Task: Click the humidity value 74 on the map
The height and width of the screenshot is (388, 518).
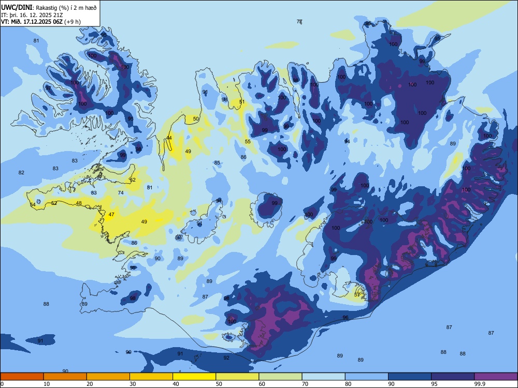Action: 121,192
